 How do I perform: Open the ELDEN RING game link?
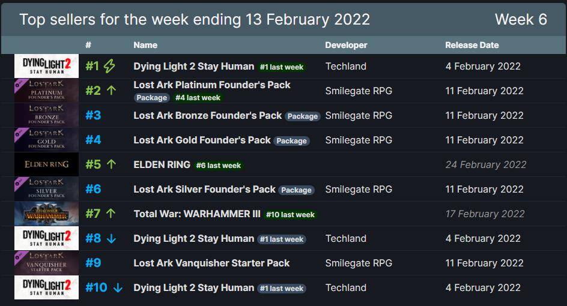tap(162, 164)
